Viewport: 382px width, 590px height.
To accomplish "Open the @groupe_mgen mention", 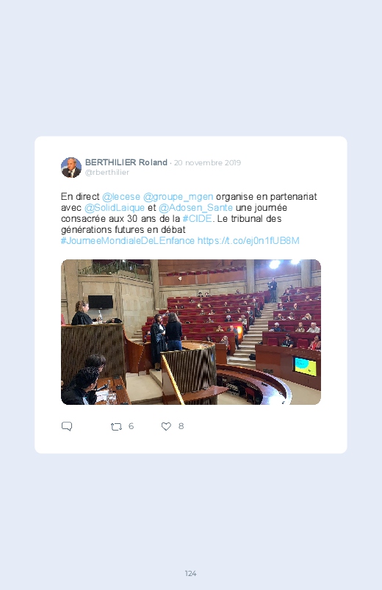I will coord(178,197).
